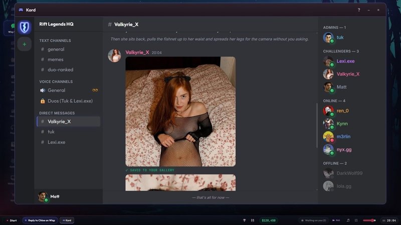Adjust the red volume slider in the taskbar
This screenshot has height=225, width=401.
pyautogui.click(x=369, y=220)
